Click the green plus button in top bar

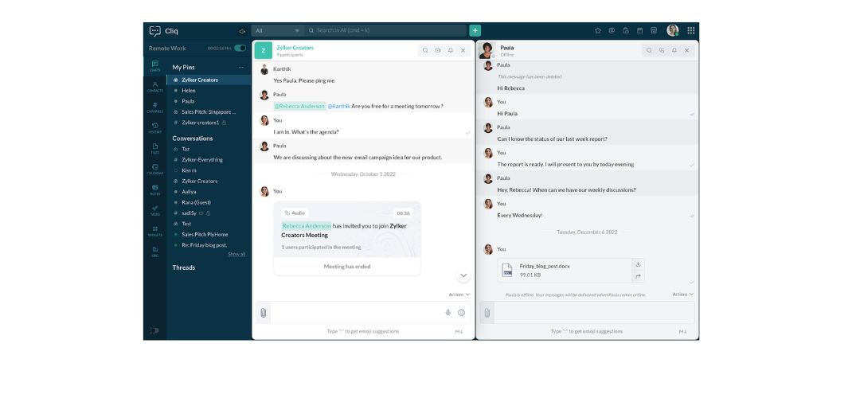click(x=475, y=30)
